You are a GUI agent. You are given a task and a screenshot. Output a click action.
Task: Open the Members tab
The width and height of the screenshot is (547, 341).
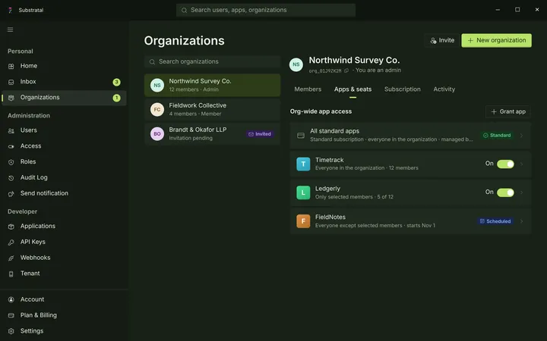308,89
